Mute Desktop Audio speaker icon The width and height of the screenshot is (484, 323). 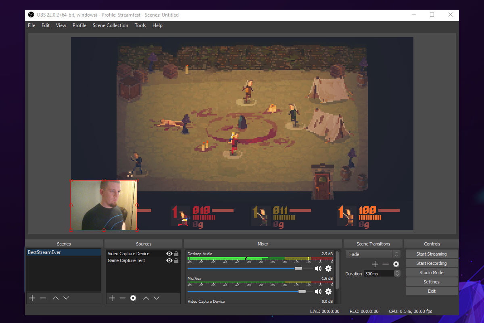(x=318, y=268)
